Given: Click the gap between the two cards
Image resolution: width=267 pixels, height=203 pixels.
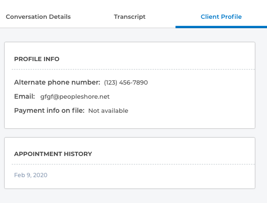Looking at the screenshot, I should tap(130, 133).
